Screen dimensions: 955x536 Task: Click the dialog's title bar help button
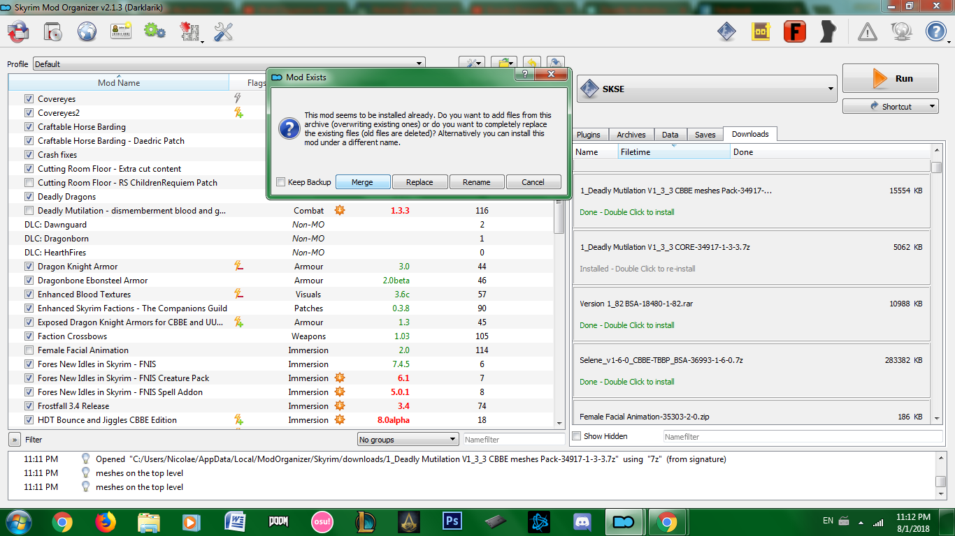[524, 75]
